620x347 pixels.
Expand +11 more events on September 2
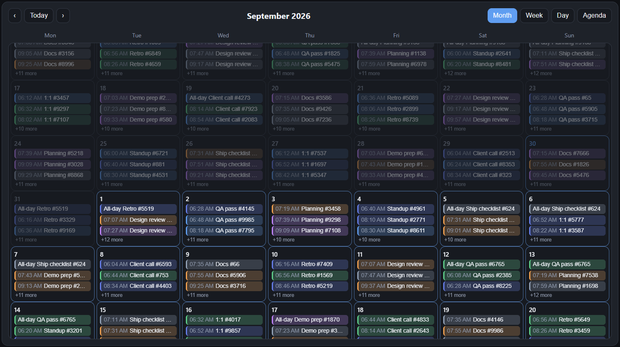tap(198, 240)
